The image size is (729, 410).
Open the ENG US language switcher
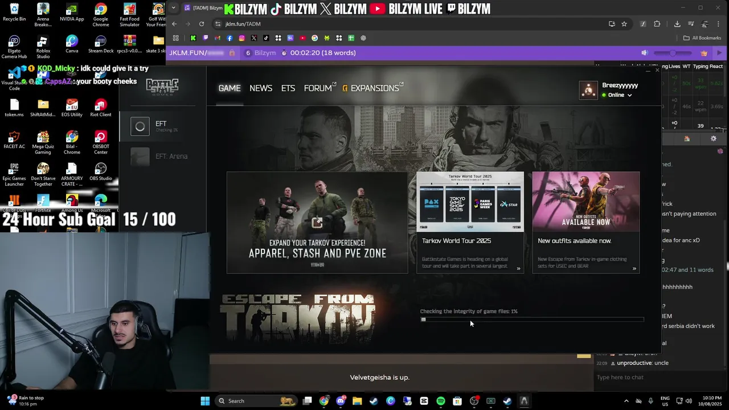665,401
